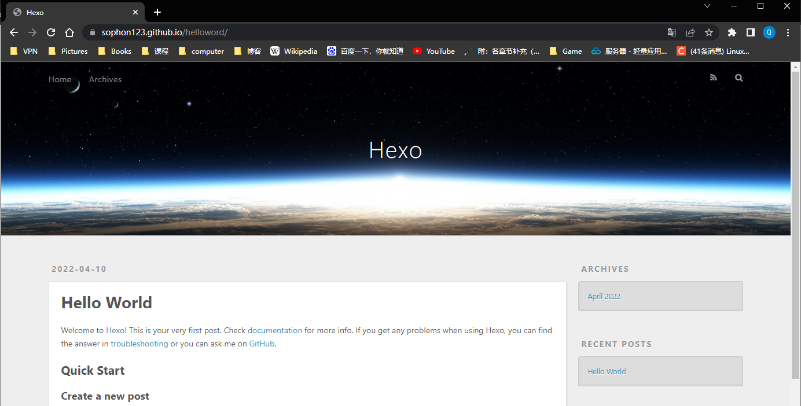801x406 pixels.
Task: Open the 博客 bookmark folder
Action: (x=247, y=51)
